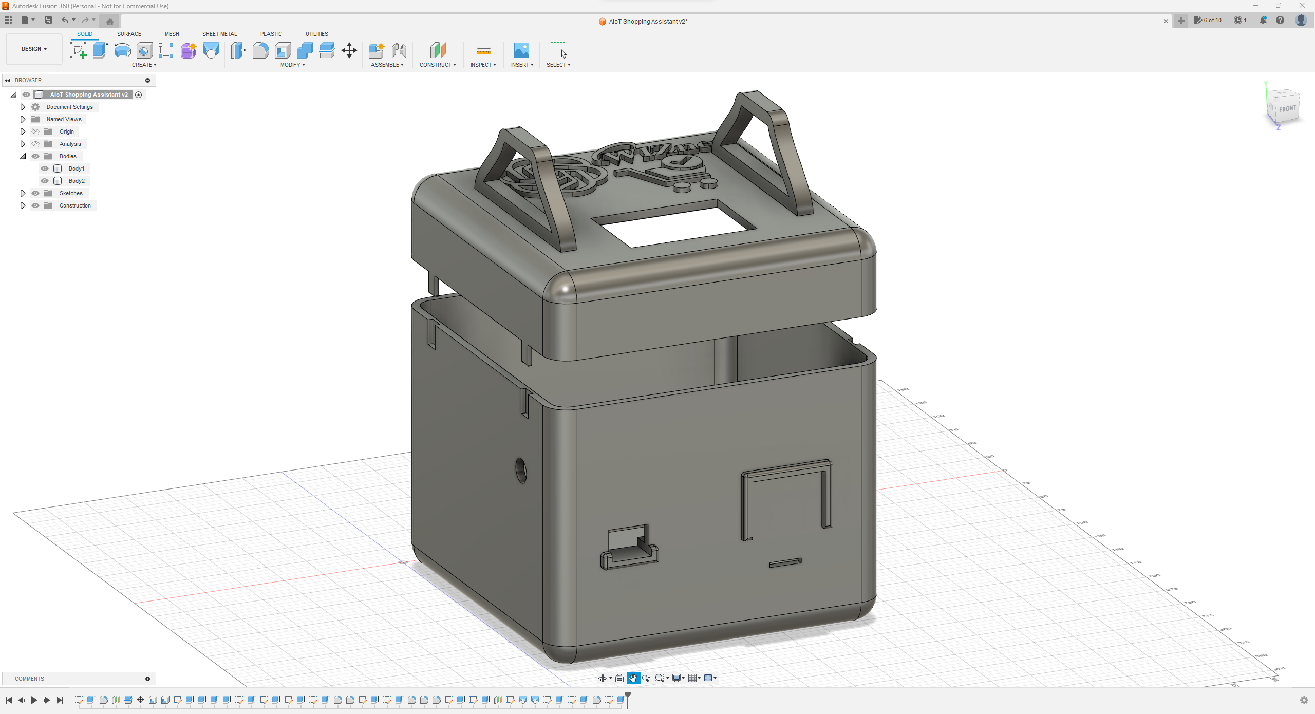Viewport: 1315px width, 714px height.
Task: Select the Revolve tool
Action: coord(122,50)
